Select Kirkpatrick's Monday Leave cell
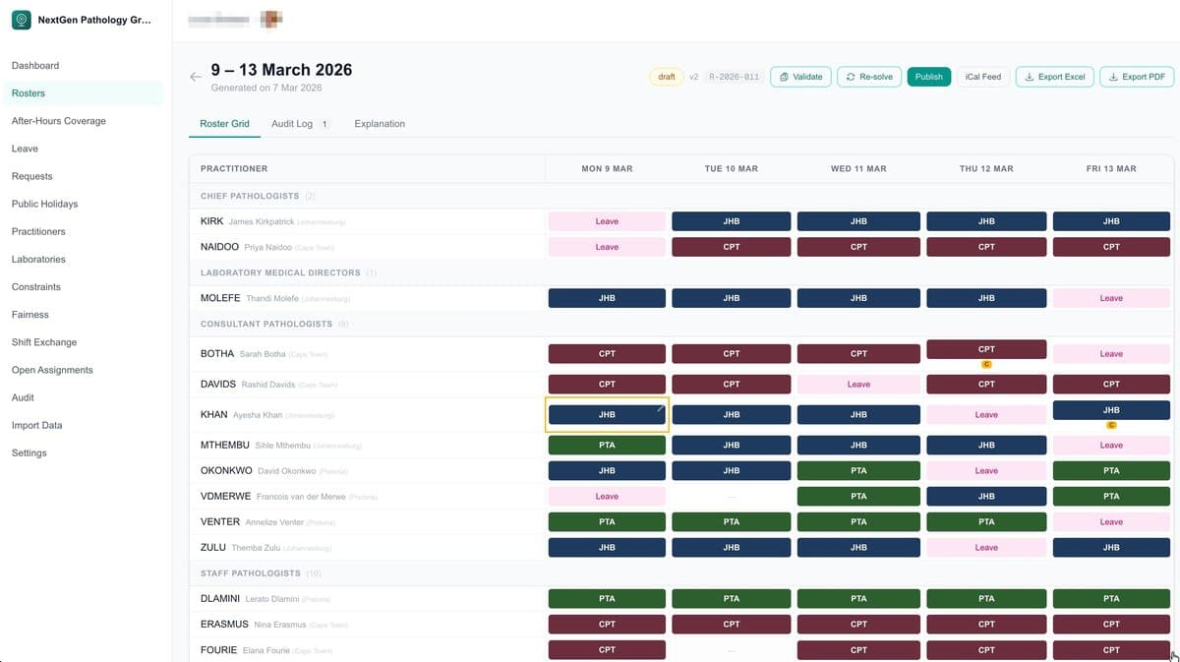This screenshot has width=1180, height=662. click(x=607, y=221)
